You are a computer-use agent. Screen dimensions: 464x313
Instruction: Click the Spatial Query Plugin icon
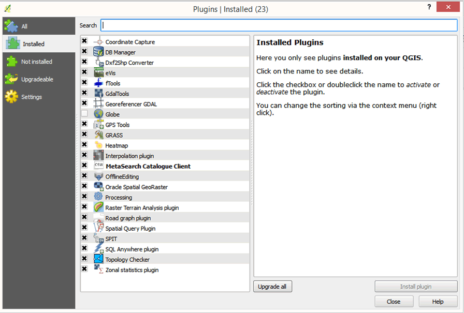click(x=98, y=228)
